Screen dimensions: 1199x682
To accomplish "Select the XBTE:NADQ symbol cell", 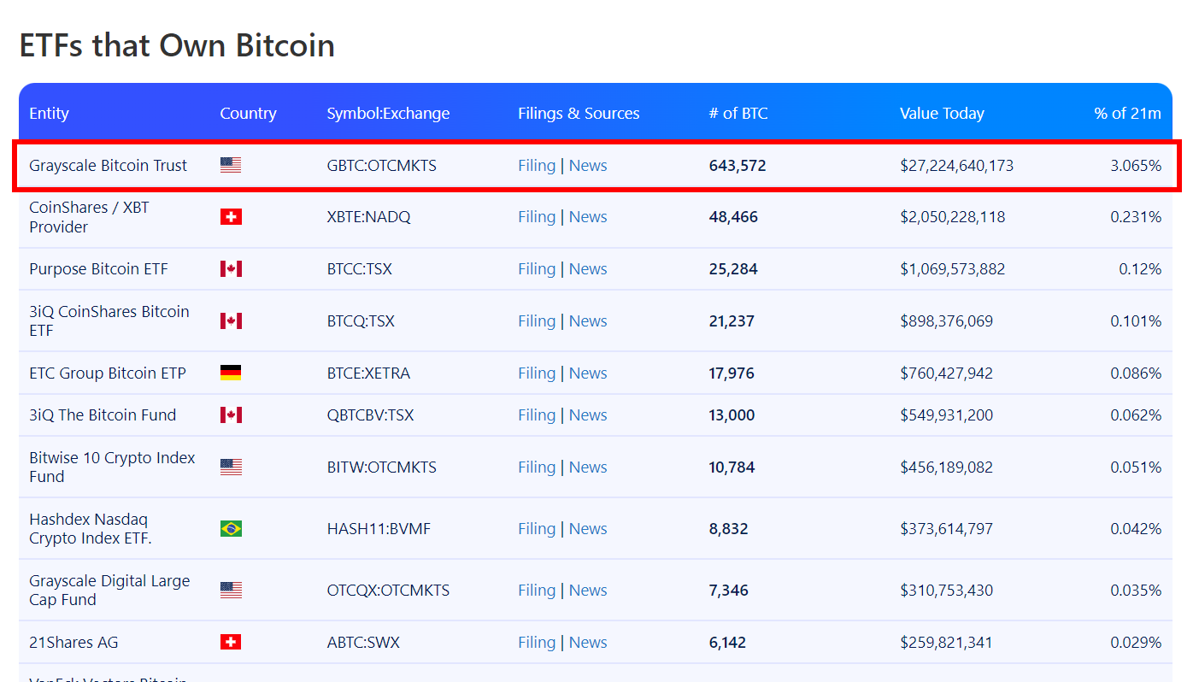I will click(x=368, y=217).
